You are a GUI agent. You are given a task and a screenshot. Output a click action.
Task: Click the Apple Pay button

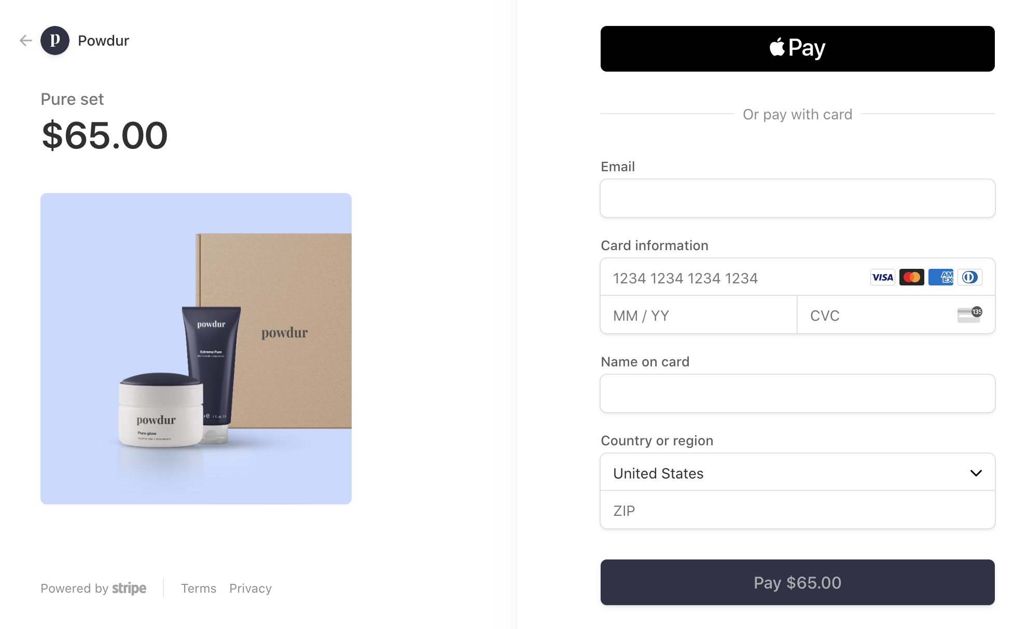click(x=797, y=48)
